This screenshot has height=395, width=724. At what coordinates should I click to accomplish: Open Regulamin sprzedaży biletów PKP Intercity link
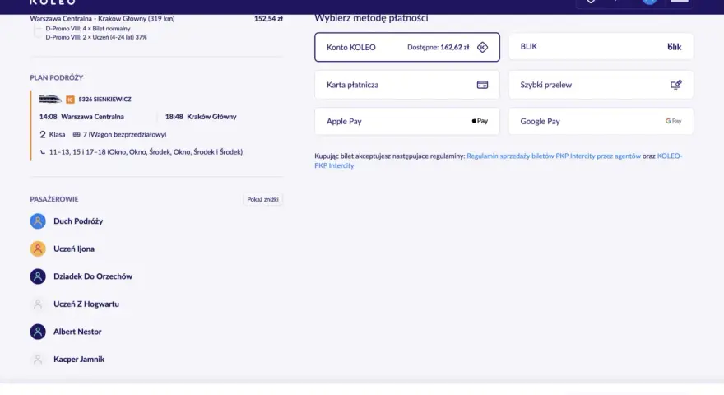(x=554, y=156)
